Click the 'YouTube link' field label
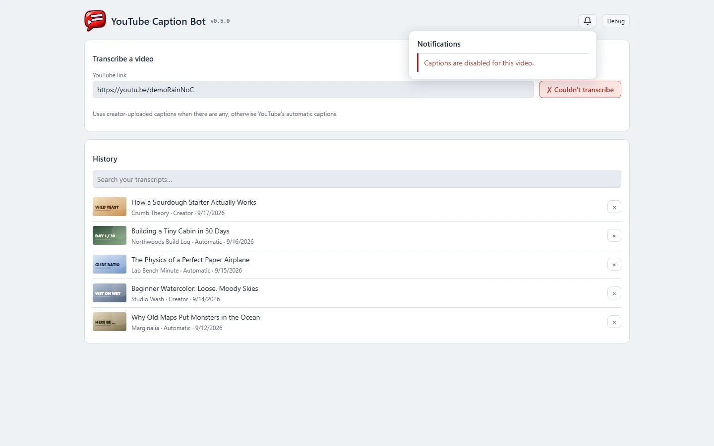 (x=110, y=75)
